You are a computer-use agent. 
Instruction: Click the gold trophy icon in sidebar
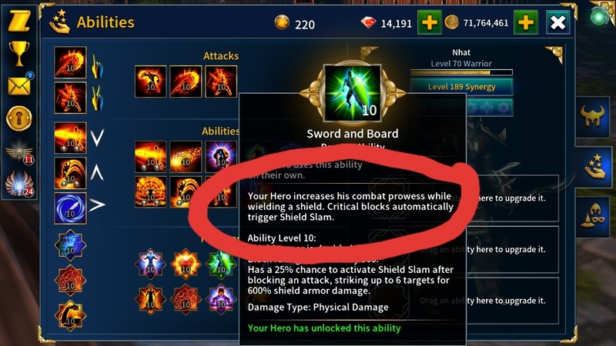pos(18,53)
